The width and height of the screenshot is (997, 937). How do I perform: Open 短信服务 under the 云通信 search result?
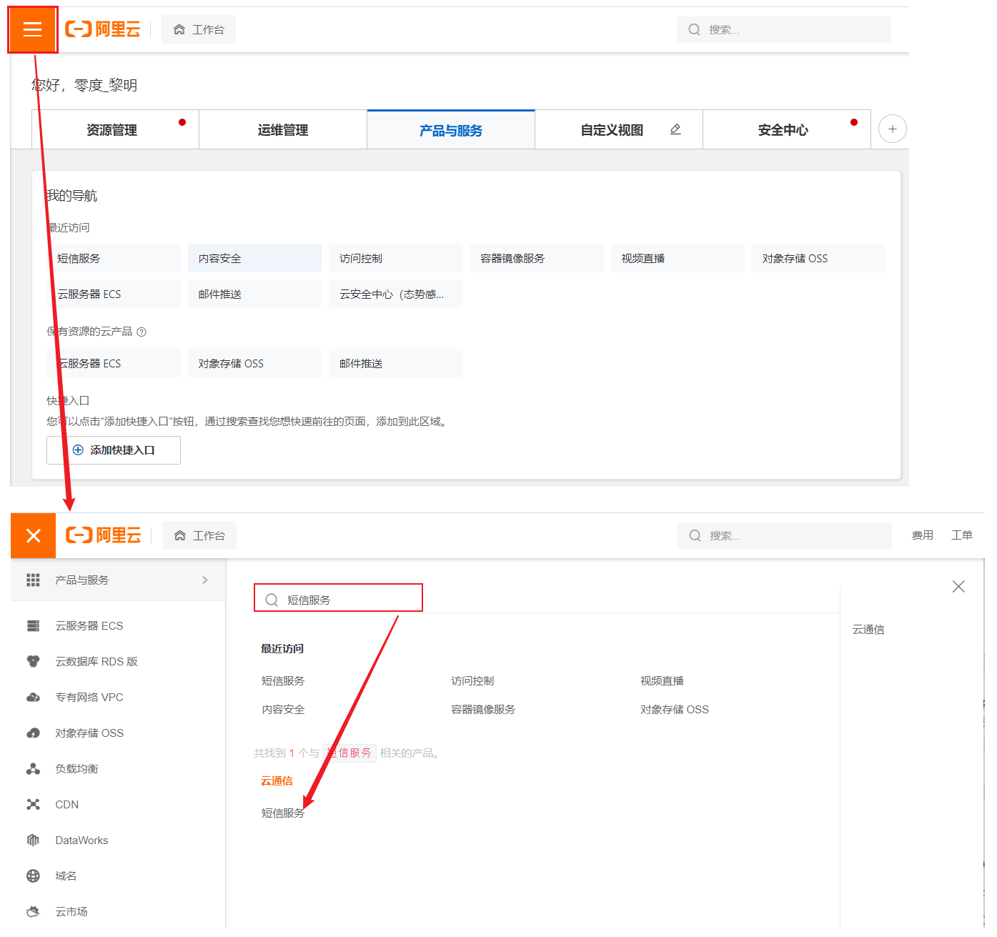click(282, 813)
